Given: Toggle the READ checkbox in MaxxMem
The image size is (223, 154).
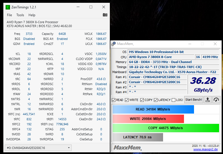Looking at the screenshot, I should click(x=114, y=100).
